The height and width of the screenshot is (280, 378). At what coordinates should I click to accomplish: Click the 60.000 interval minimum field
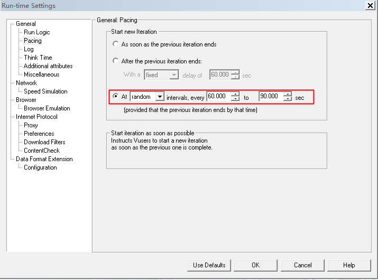click(x=219, y=96)
